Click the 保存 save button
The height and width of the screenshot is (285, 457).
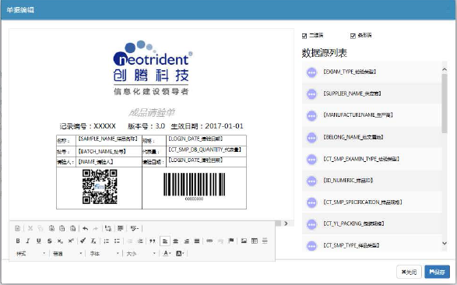(x=438, y=272)
